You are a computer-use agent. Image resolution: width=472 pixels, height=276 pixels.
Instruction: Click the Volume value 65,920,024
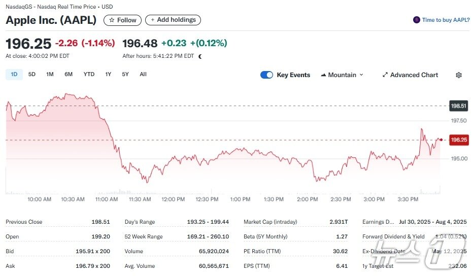point(214,251)
